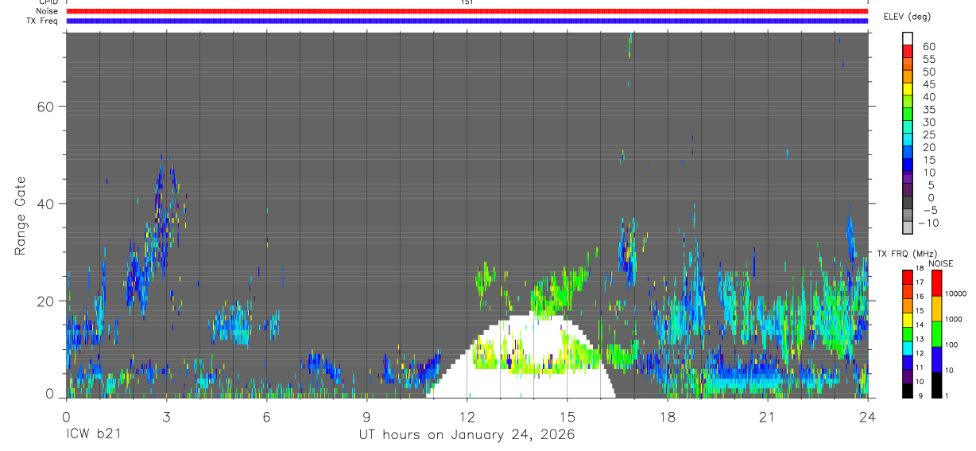
Task: Click the x-axis hour tick label '21'
Action: (x=767, y=415)
